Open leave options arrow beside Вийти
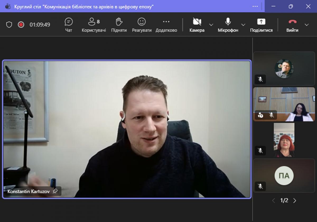317x222 pixels. coord(306,25)
